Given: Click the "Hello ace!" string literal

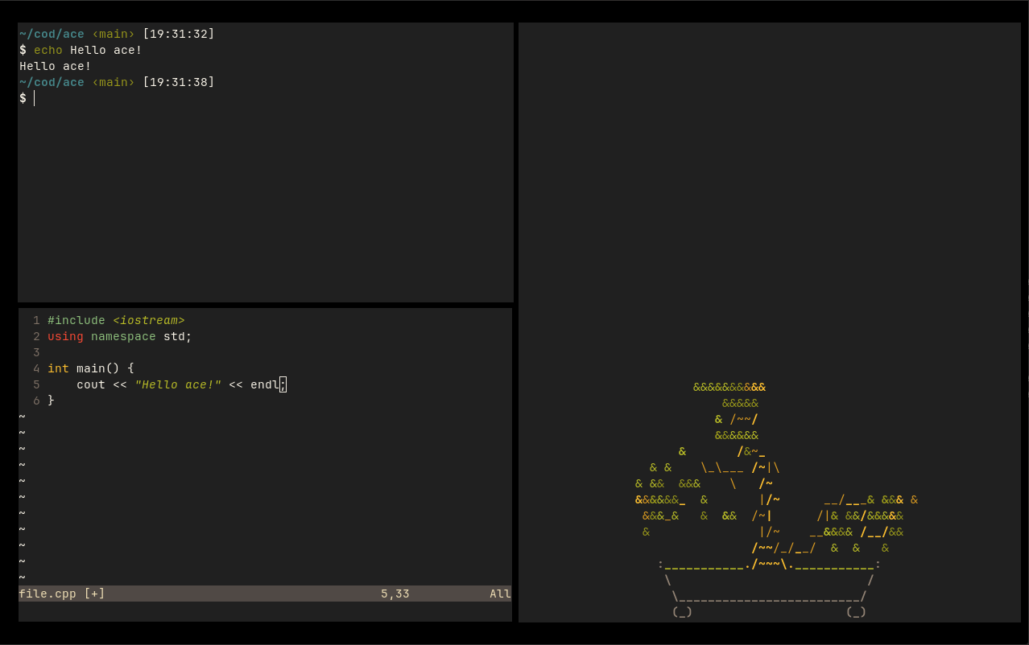Looking at the screenshot, I should (178, 384).
